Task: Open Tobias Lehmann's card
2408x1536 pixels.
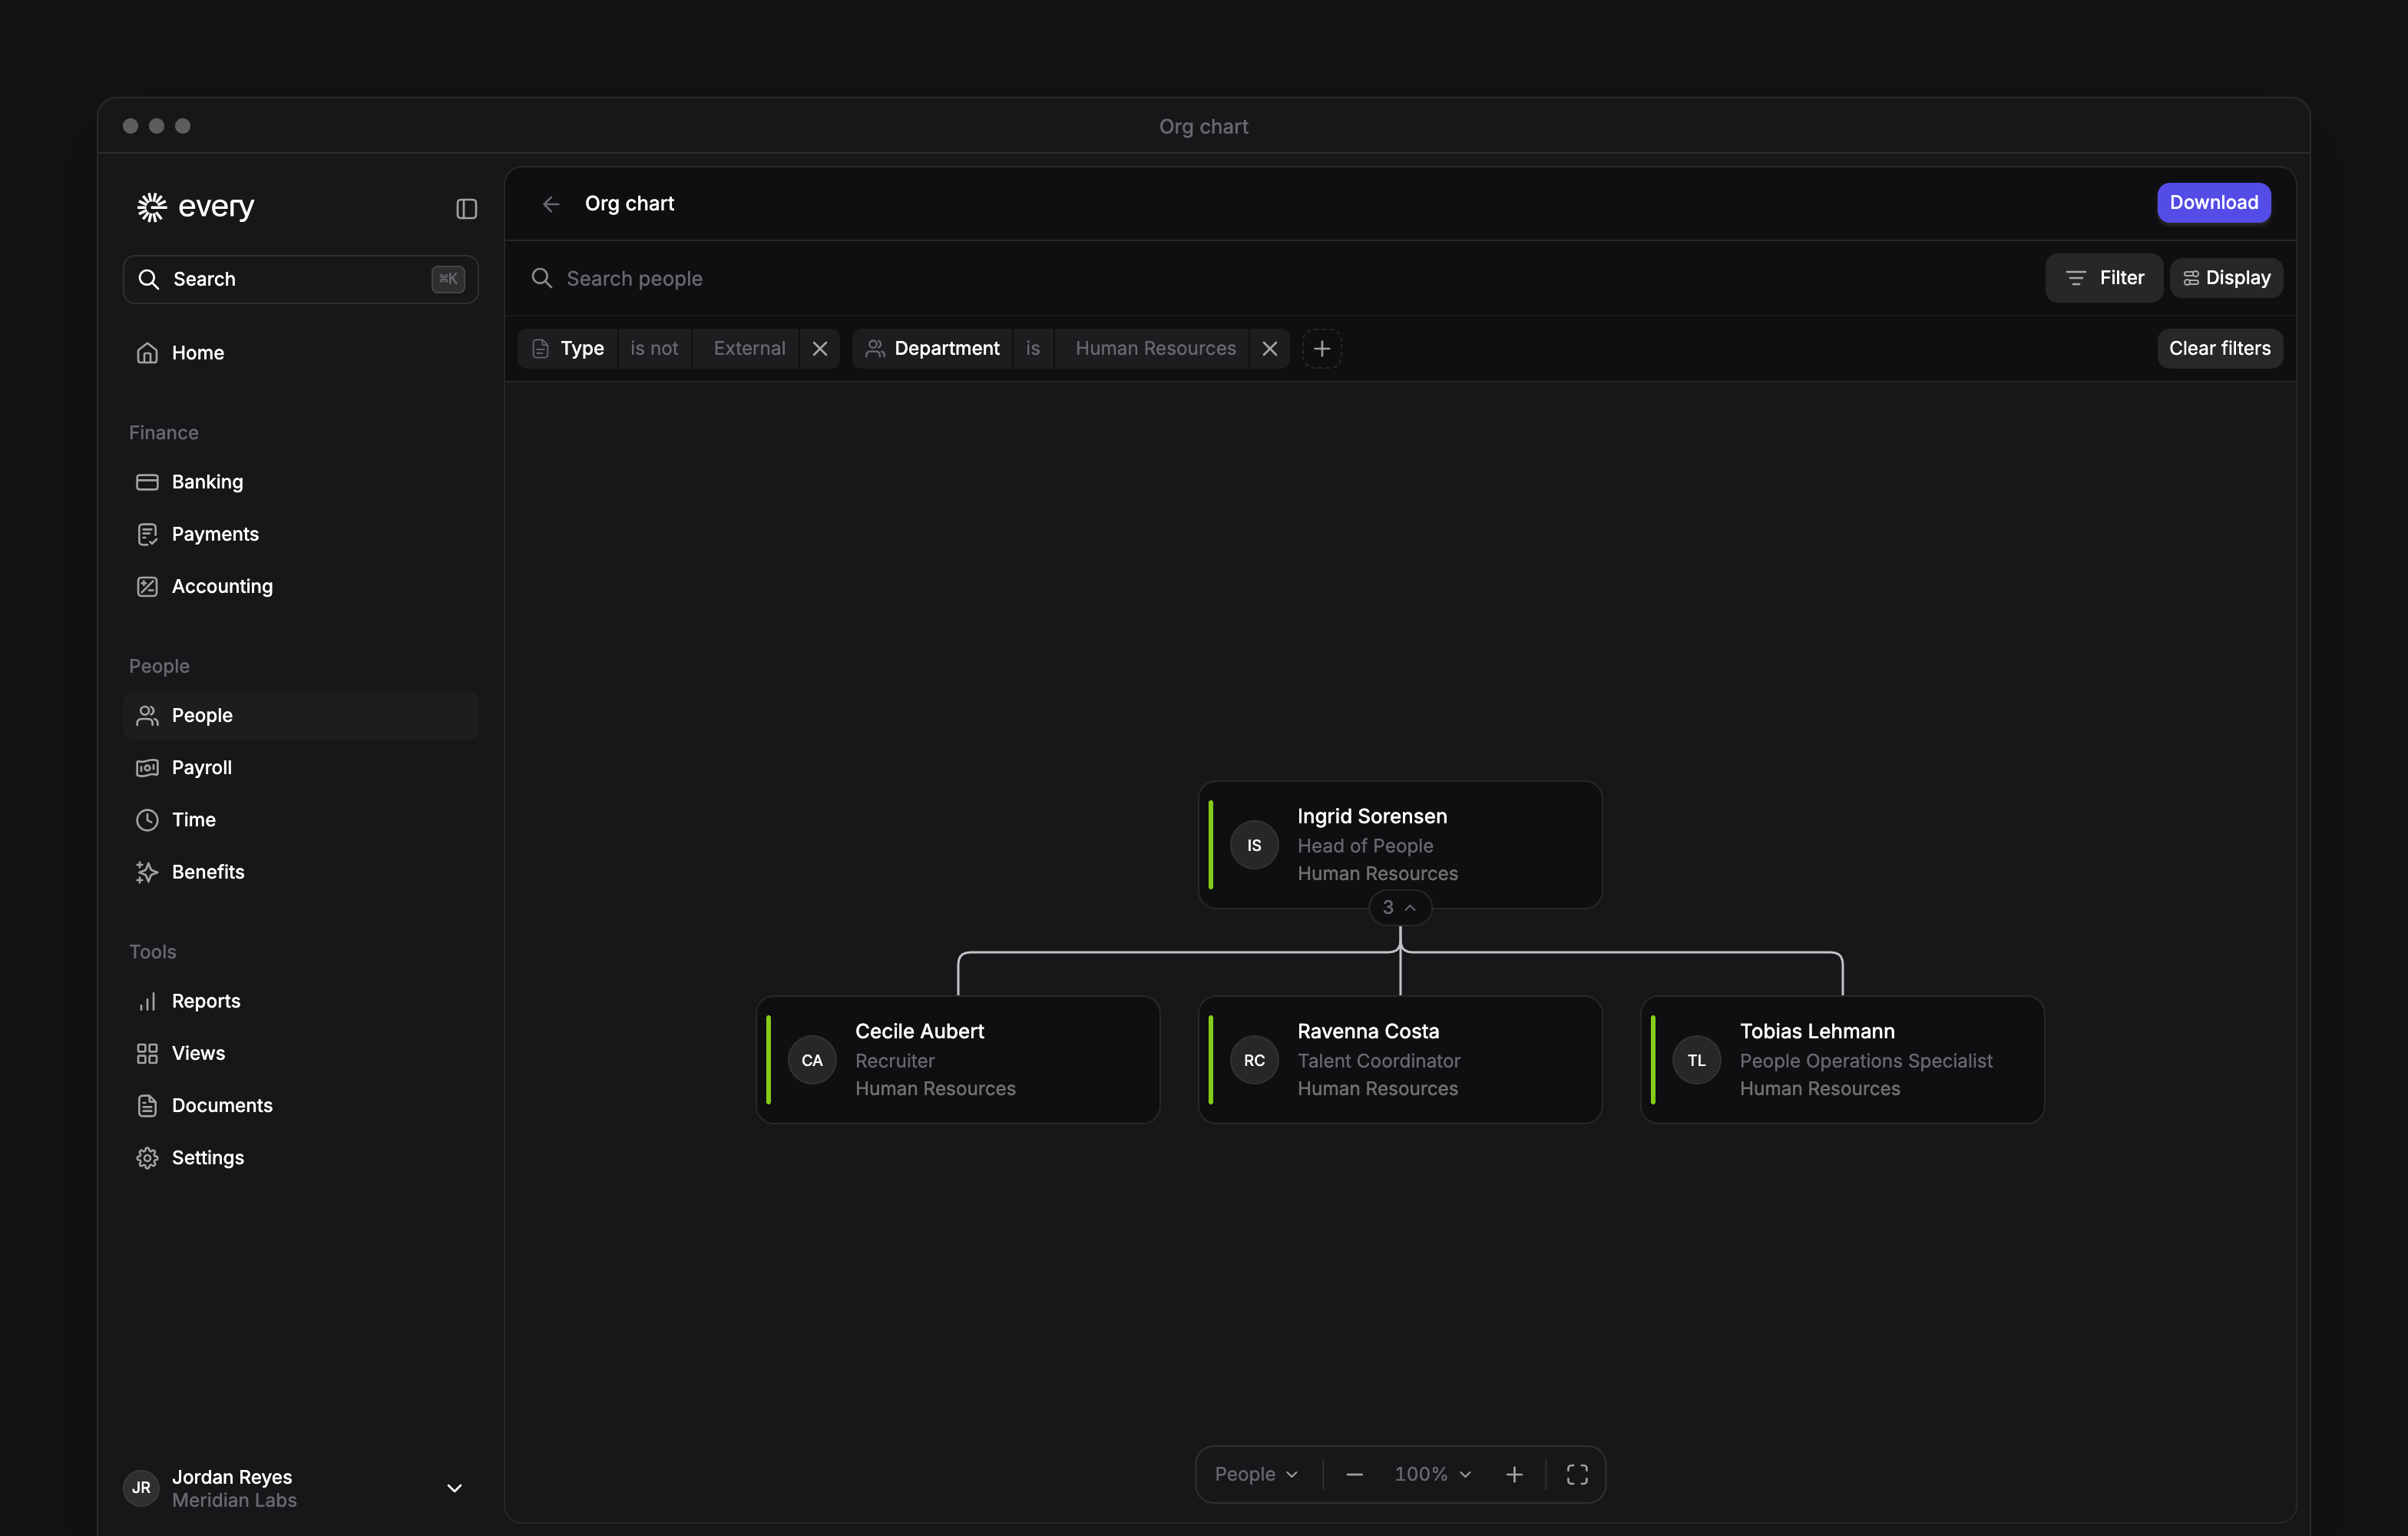Action: (1842, 1060)
